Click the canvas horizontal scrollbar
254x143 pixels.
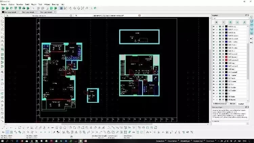107,124
